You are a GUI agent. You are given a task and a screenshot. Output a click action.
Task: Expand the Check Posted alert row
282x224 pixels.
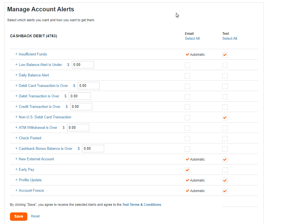pos(30,138)
